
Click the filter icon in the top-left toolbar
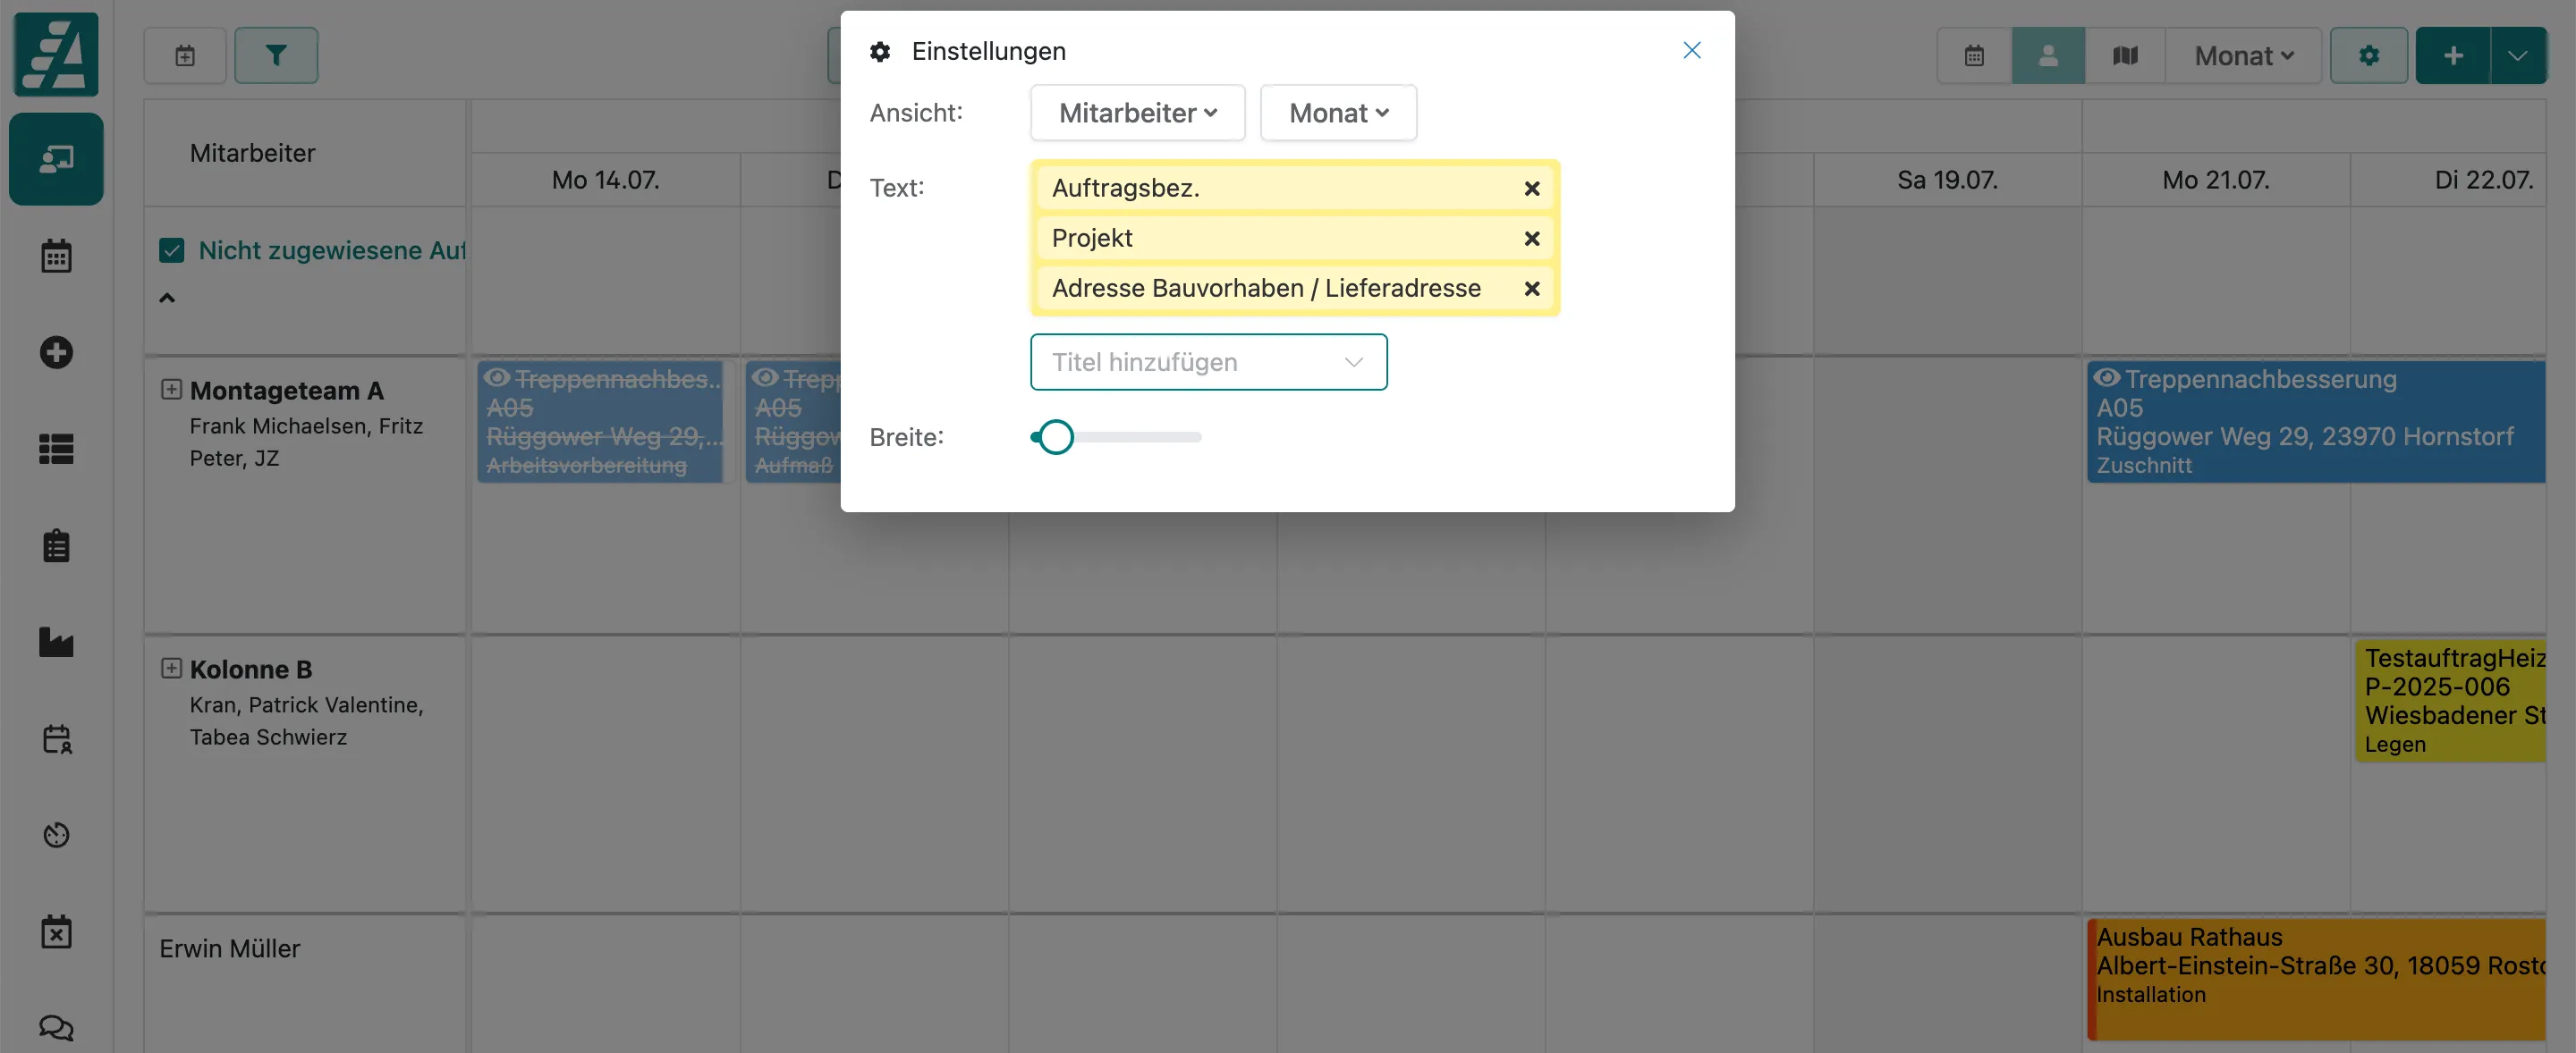276,55
